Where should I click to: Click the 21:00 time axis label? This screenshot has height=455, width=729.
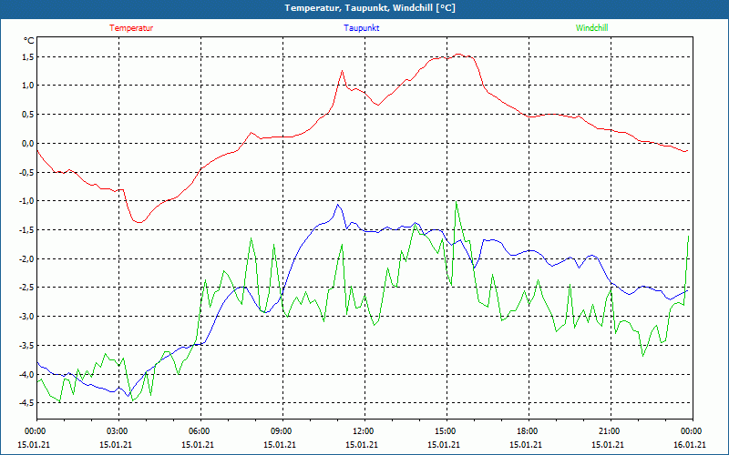[611, 430]
